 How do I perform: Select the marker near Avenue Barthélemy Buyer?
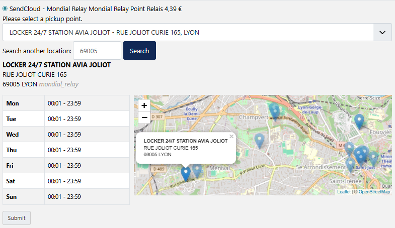pyautogui.click(x=274, y=110)
